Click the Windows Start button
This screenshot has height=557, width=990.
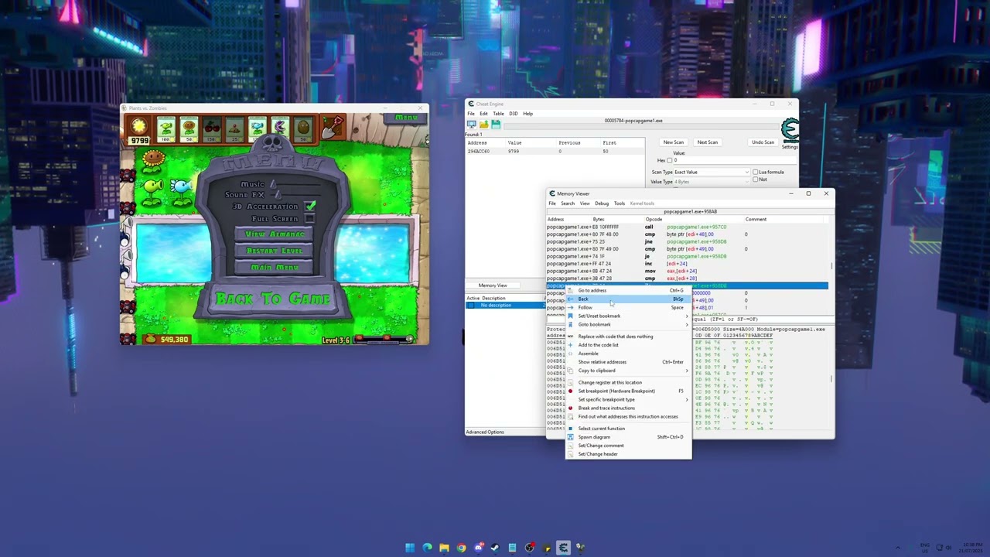coord(410,548)
